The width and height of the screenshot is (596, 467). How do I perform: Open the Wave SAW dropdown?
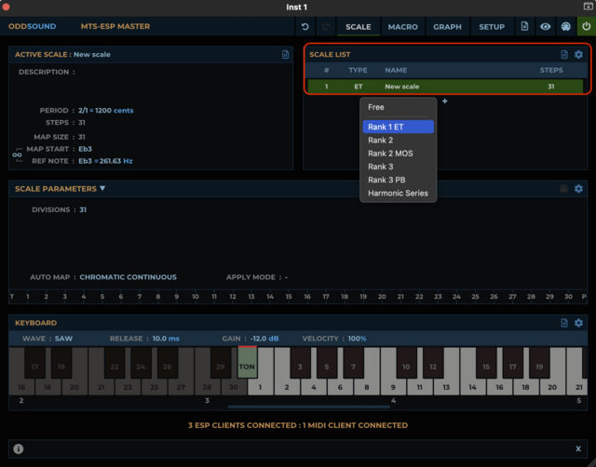[x=63, y=339]
